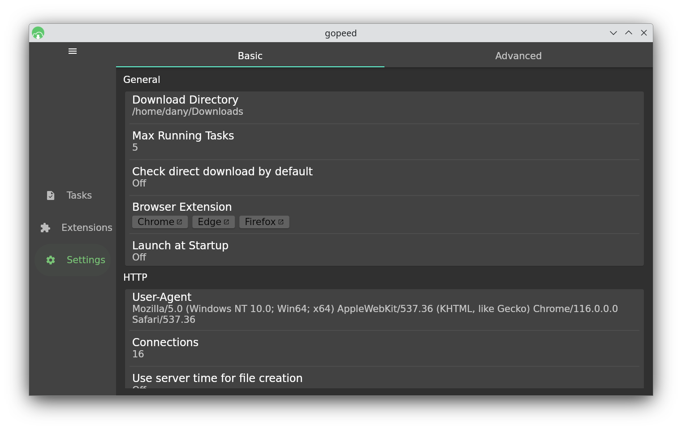Open the Edge browser extension link

point(213,222)
